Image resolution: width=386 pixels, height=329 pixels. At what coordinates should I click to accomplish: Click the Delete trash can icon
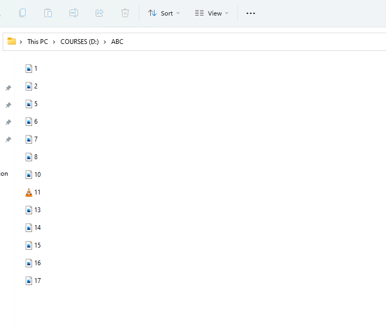coord(125,13)
